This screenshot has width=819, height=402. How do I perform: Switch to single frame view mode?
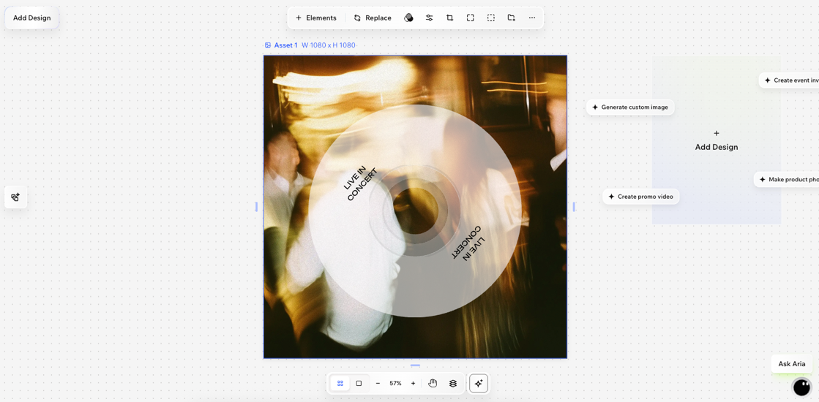point(359,383)
